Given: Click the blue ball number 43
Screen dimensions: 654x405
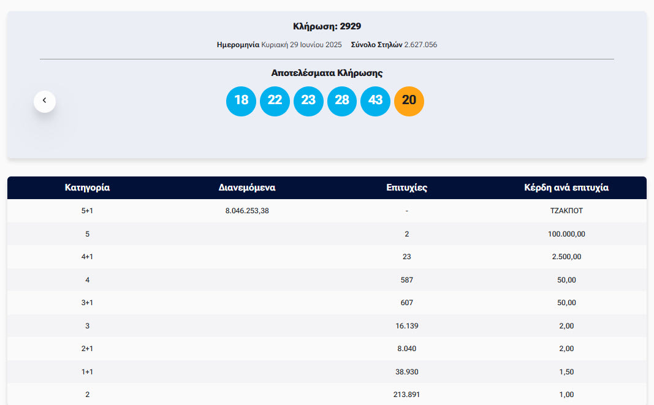Looking at the screenshot, I should (375, 101).
